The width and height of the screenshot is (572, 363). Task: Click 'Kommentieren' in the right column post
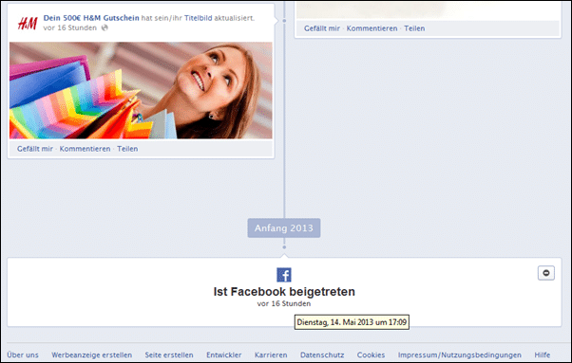pyautogui.click(x=372, y=28)
